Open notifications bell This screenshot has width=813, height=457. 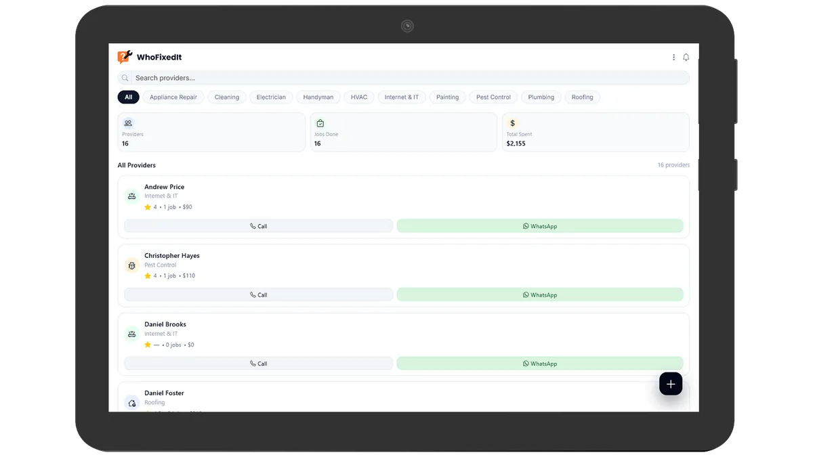tap(686, 58)
